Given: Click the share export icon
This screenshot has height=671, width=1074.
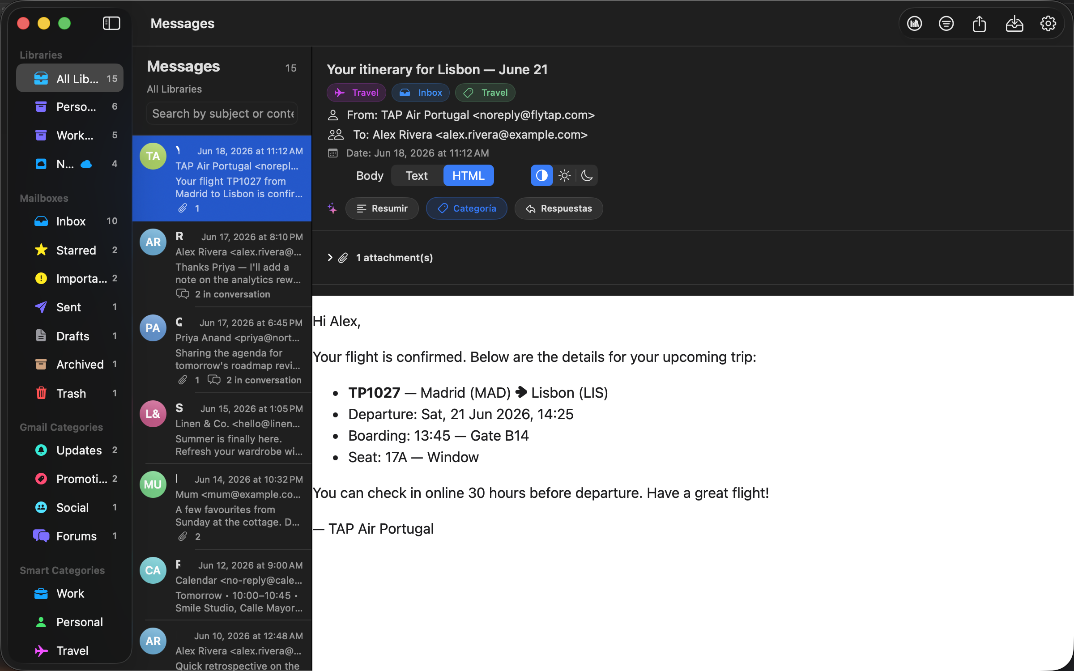Looking at the screenshot, I should [x=979, y=23].
